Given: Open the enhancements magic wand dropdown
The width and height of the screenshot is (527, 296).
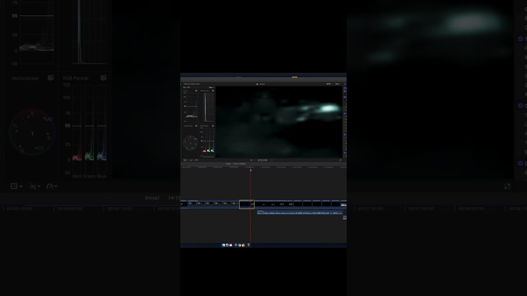Looking at the screenshot, I should coord(191,160).
